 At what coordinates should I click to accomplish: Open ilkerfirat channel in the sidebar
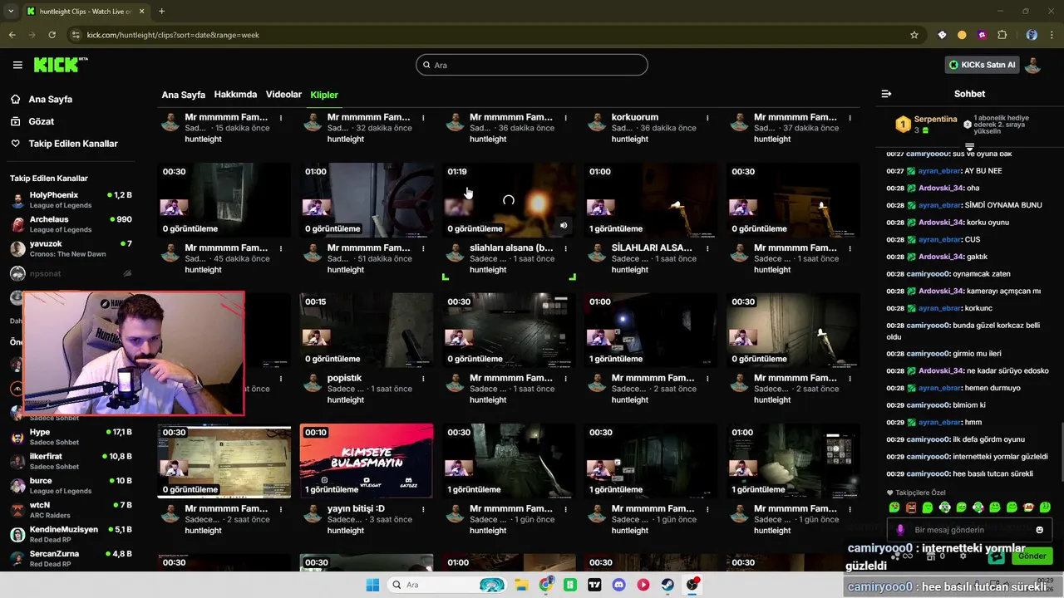coord(71,461)
